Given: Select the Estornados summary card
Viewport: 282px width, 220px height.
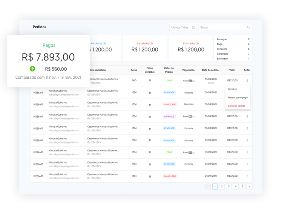Looking at the screenshot, I should 190,48.
